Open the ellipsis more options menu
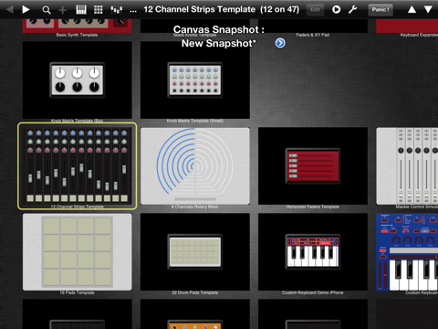 point(133,11)
